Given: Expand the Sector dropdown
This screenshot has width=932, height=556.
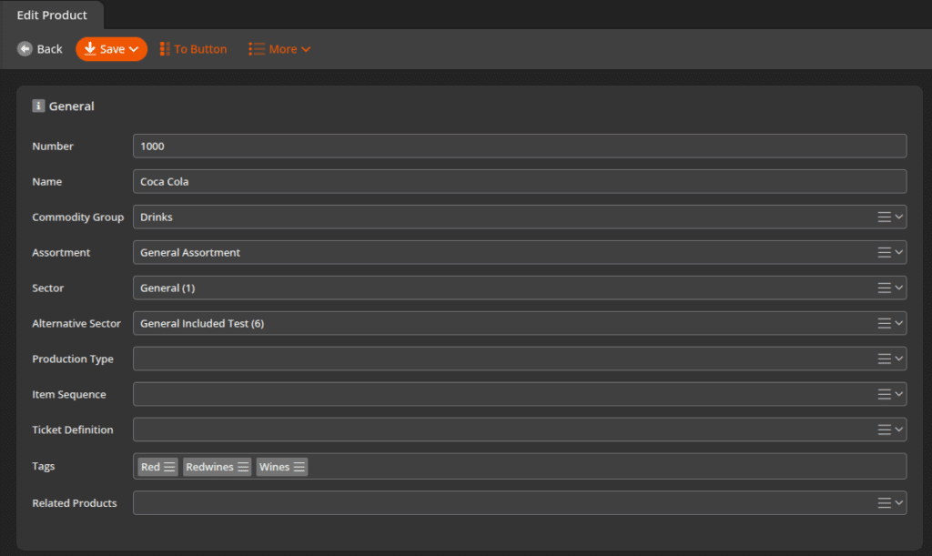Looking at the screenshot, I should pos(899,288).
